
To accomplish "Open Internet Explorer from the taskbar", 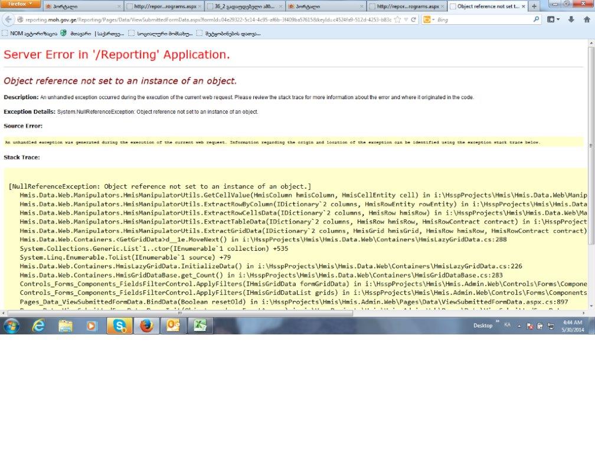I will click(39, 326).
